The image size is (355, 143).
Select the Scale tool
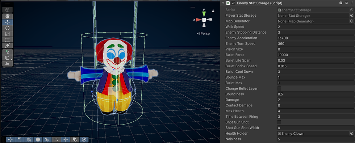click(7, 34)
